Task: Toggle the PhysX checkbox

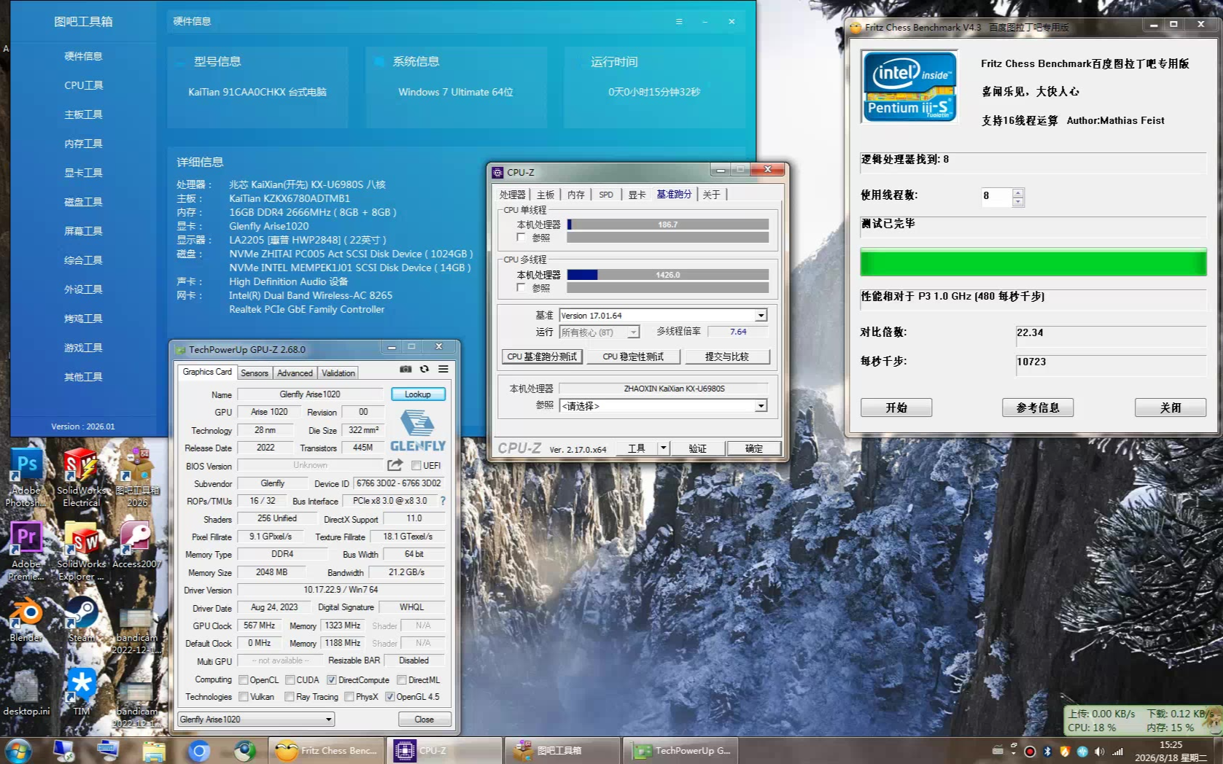Action: pos(349,697)
